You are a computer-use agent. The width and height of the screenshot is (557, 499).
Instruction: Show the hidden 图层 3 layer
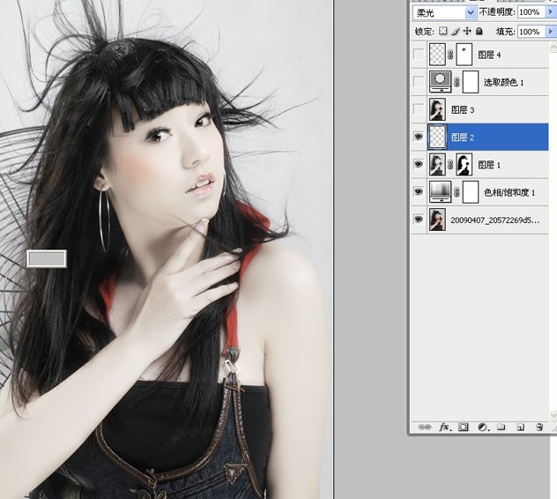419,109
